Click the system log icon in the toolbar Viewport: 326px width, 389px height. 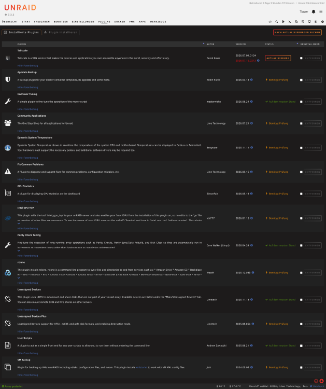pyautogui.click(x=316, y=22)
